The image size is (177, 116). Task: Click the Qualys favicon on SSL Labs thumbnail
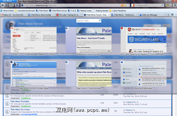point(122,28)
